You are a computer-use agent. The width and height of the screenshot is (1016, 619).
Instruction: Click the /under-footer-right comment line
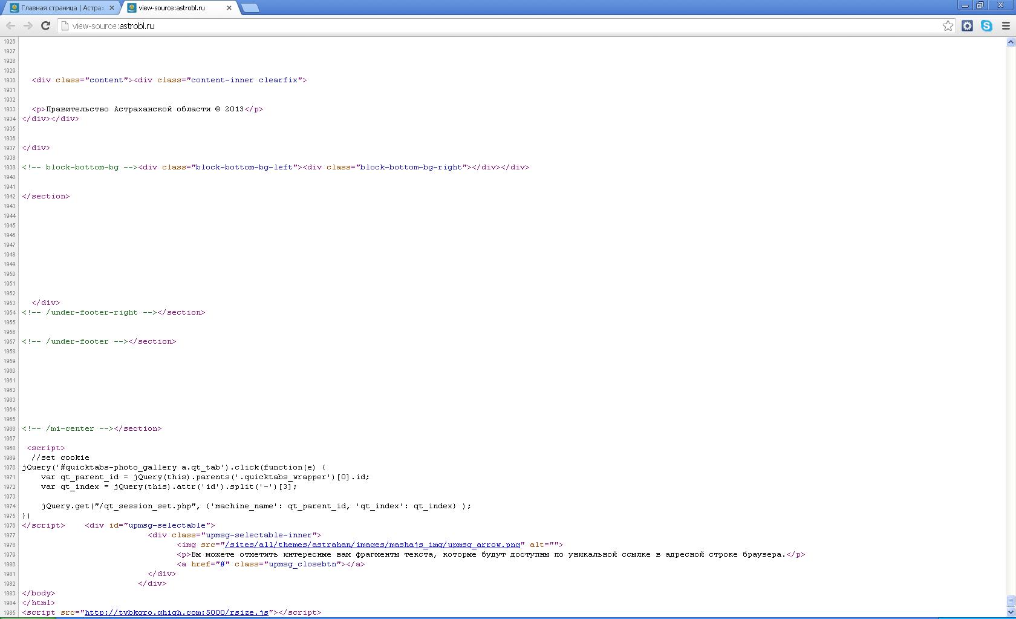point(114,312)
